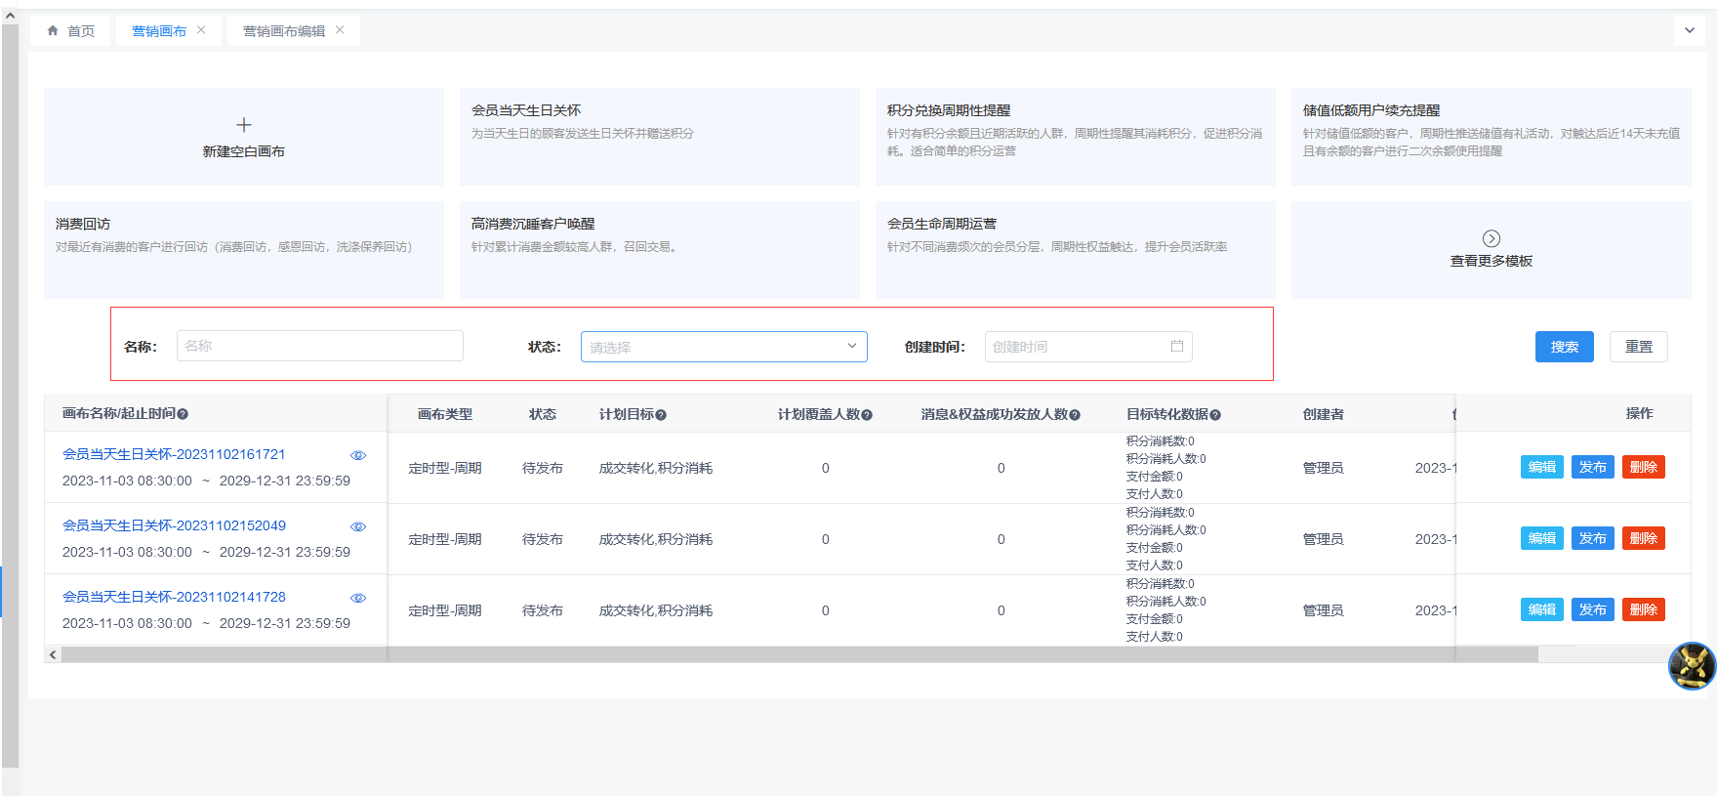Viewport: 1717px width, 796px height.
Task: Click 编辑 for canvas 20231102161721
Action: pos(1542,467)
